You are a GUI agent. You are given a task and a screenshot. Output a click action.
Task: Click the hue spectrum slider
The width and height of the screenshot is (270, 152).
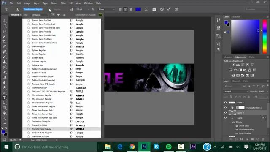point(265,37)
